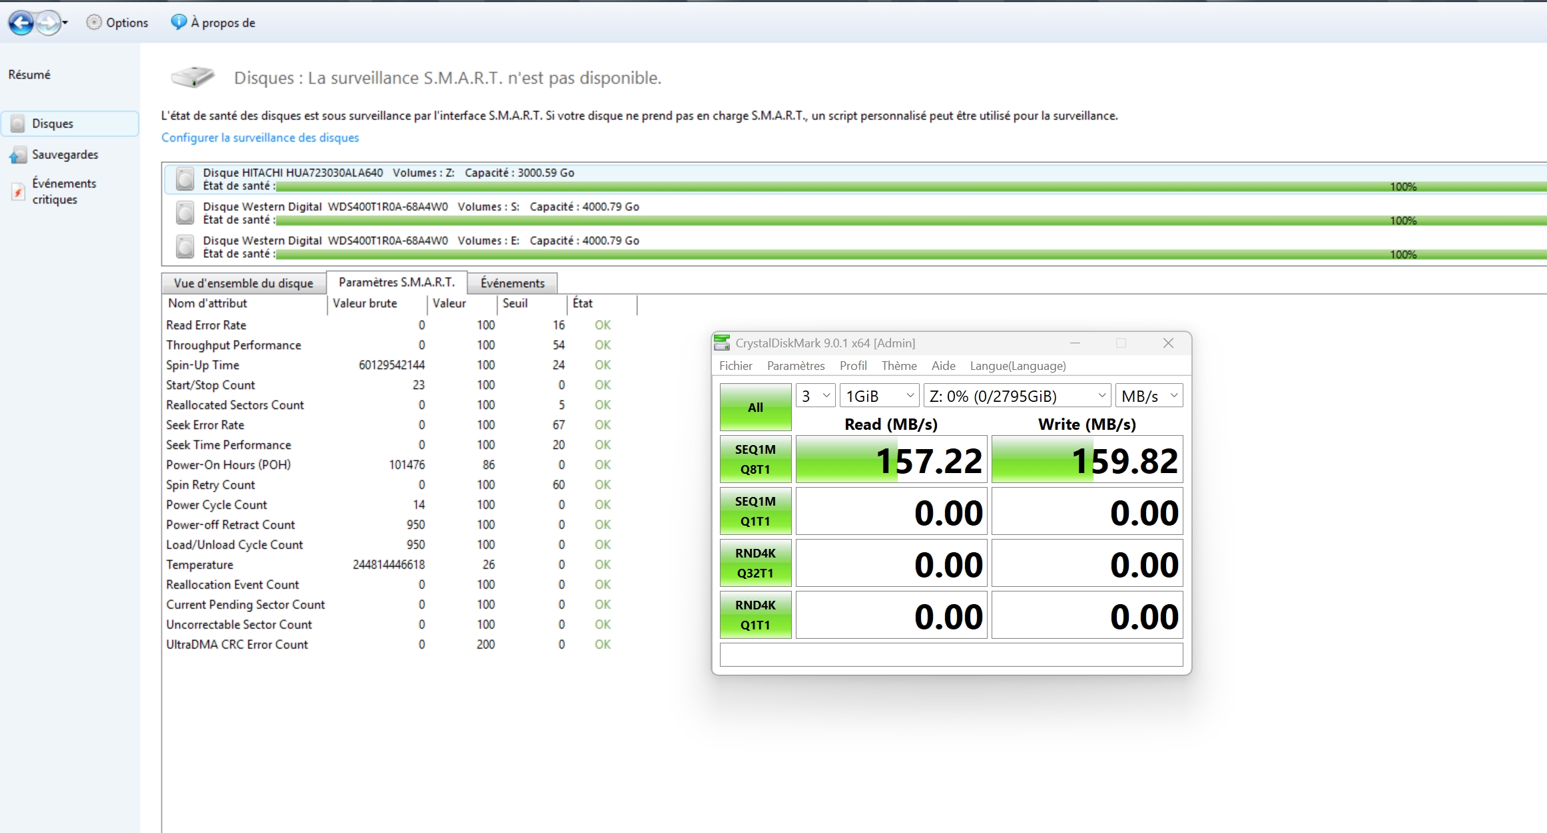Open Événements critiques sidebar item
This screenshot has width=1547, height=833.
click(64, 191)
